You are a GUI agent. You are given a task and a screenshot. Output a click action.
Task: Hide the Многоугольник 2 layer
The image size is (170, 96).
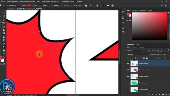(x=128, y=70)
